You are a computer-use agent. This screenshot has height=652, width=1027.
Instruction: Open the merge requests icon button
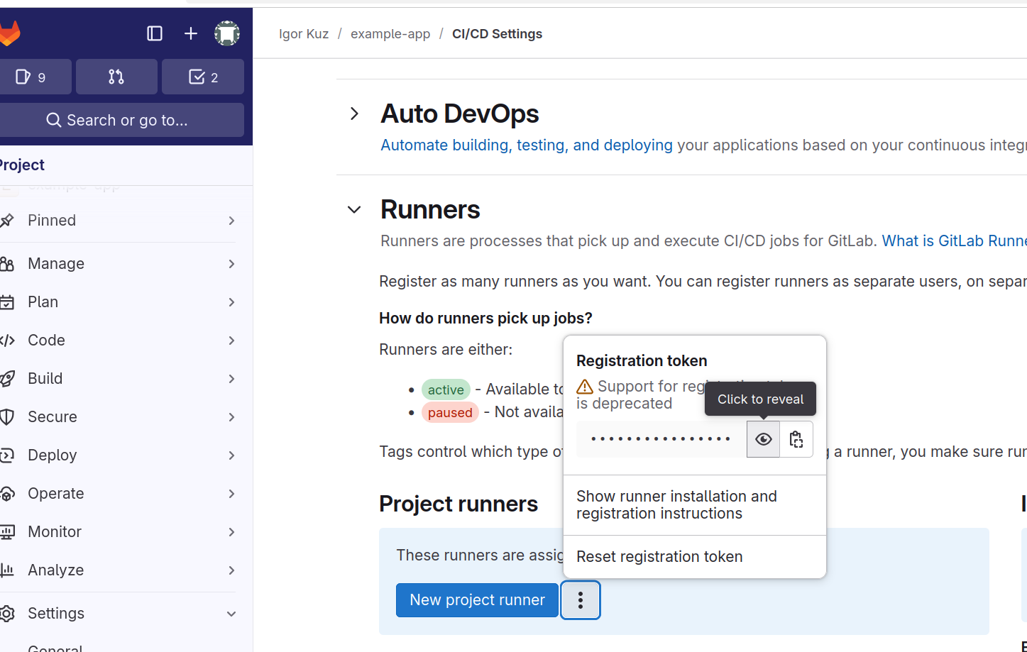116,77
